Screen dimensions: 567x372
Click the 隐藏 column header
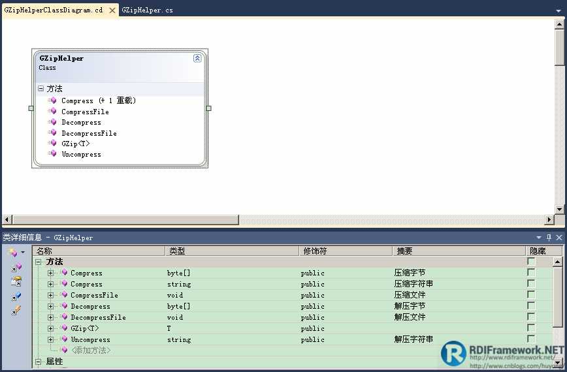tap(544, 251)
